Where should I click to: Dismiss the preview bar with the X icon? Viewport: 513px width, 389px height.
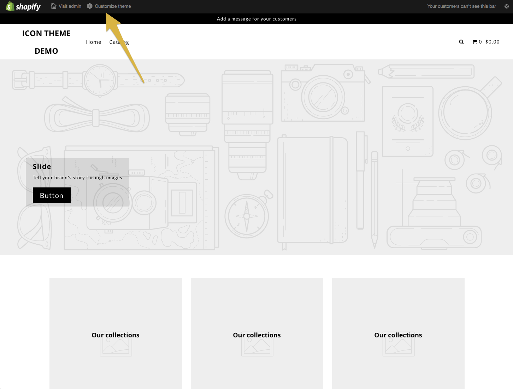(506, 6)
